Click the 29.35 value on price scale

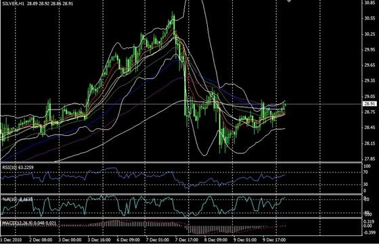point(370,80)
